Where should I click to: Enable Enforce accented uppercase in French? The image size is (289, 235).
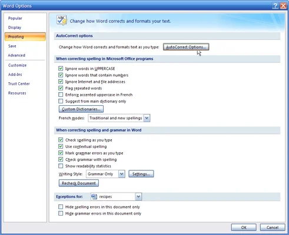tap(61, 95)
